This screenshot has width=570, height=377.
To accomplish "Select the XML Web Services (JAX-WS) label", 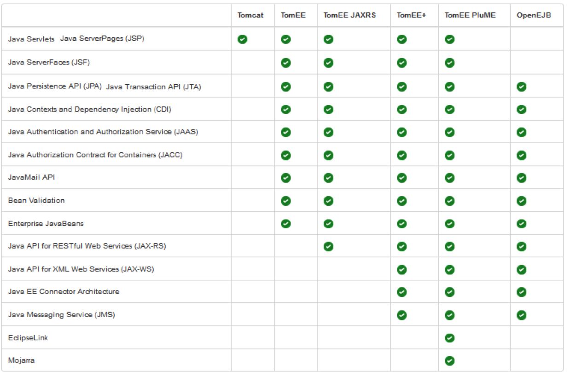I will 81,269.
